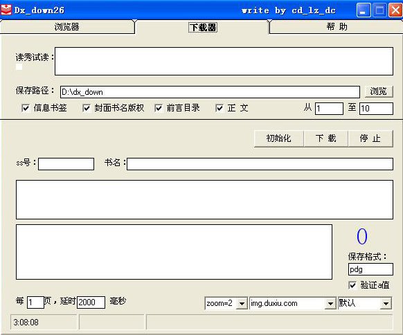
Task: Start with the 下载 button
Action: (x=326, y=138)
